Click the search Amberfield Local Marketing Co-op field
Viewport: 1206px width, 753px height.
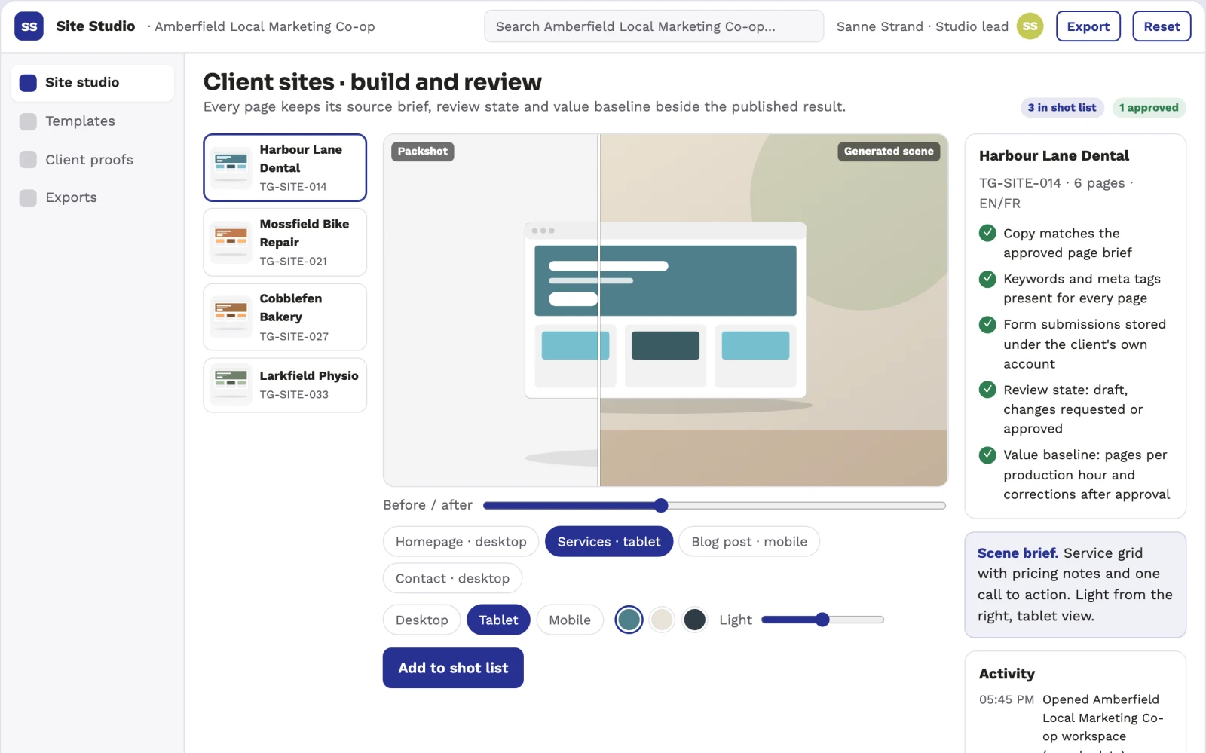click(654, 26)
